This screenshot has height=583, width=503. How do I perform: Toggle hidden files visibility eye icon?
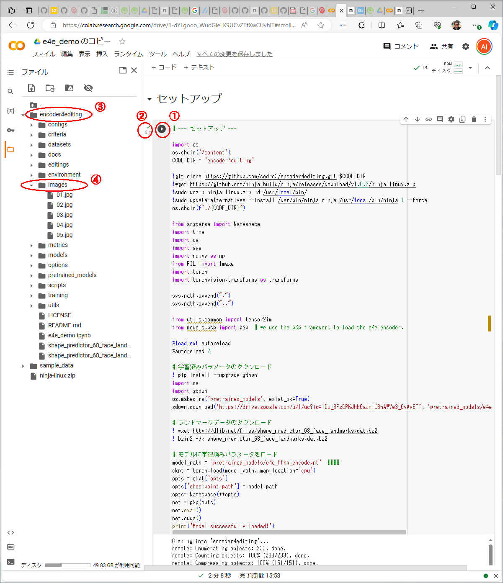point(88,88)
